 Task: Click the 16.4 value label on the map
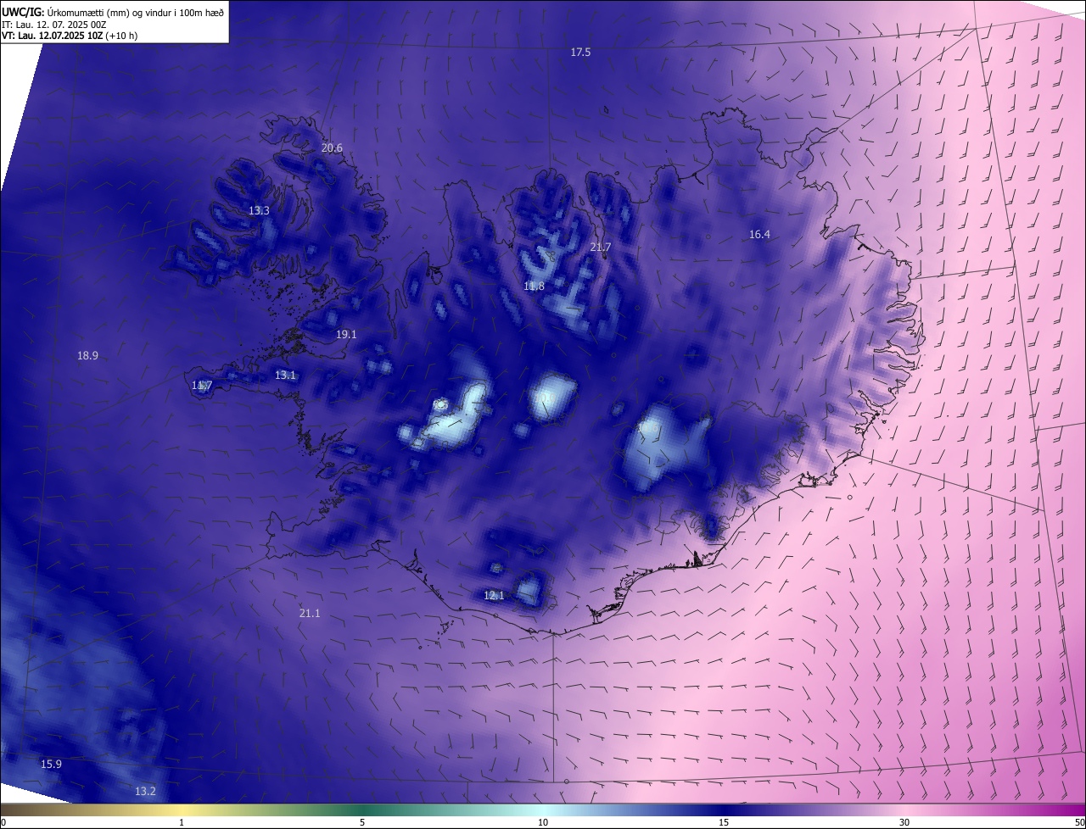[759, 235]
